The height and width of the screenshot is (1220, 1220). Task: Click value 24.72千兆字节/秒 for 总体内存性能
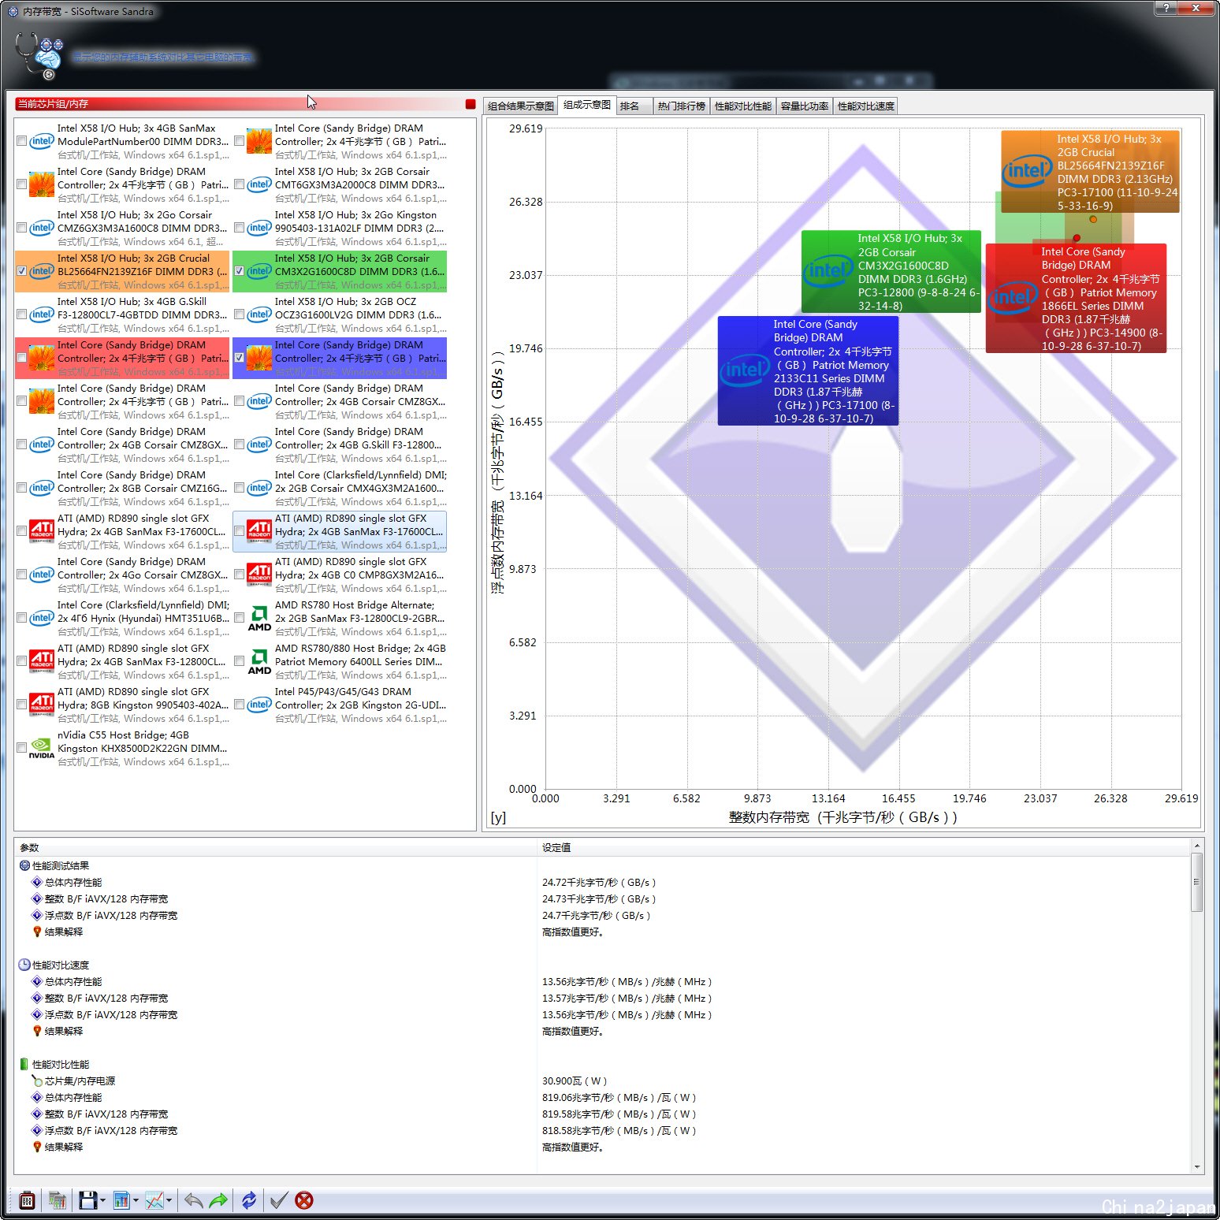coord(599,883)
